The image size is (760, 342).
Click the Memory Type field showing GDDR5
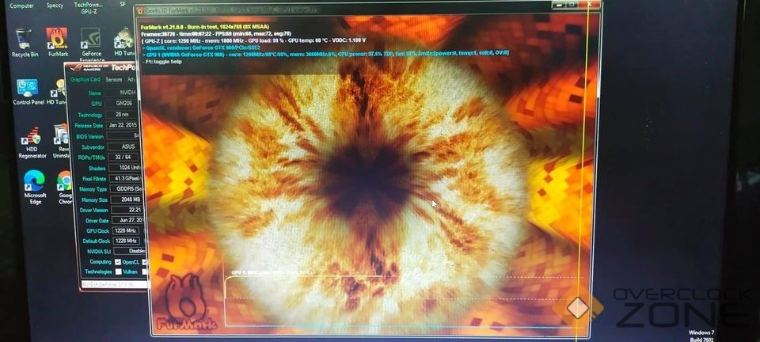click(124, 189)
